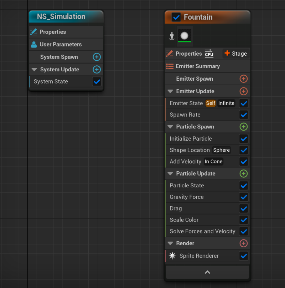
Task: Add a module to Emitter Update
Action: pos(244,91)
